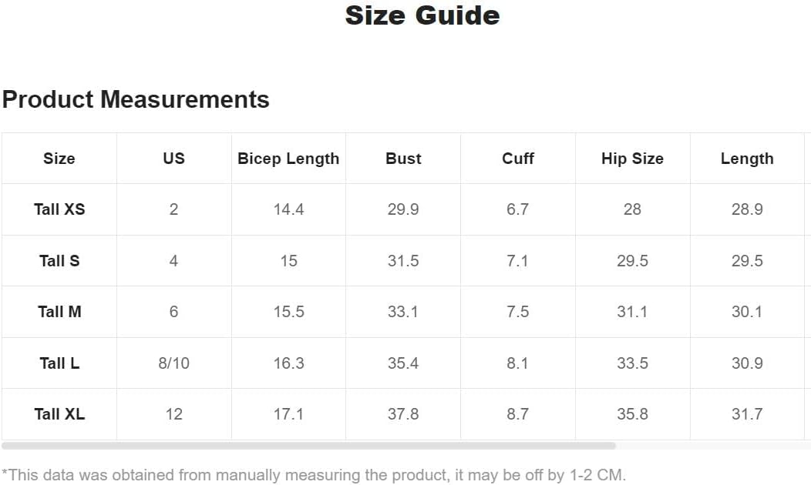Select the Cuff column header

[518, 159]
